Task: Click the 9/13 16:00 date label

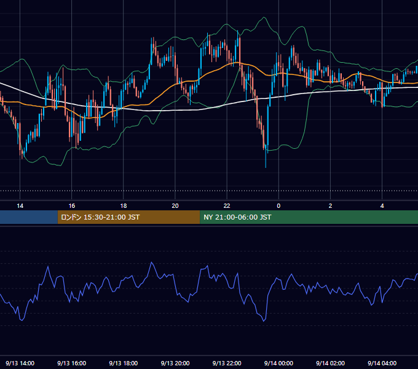Action: (72, 363)
